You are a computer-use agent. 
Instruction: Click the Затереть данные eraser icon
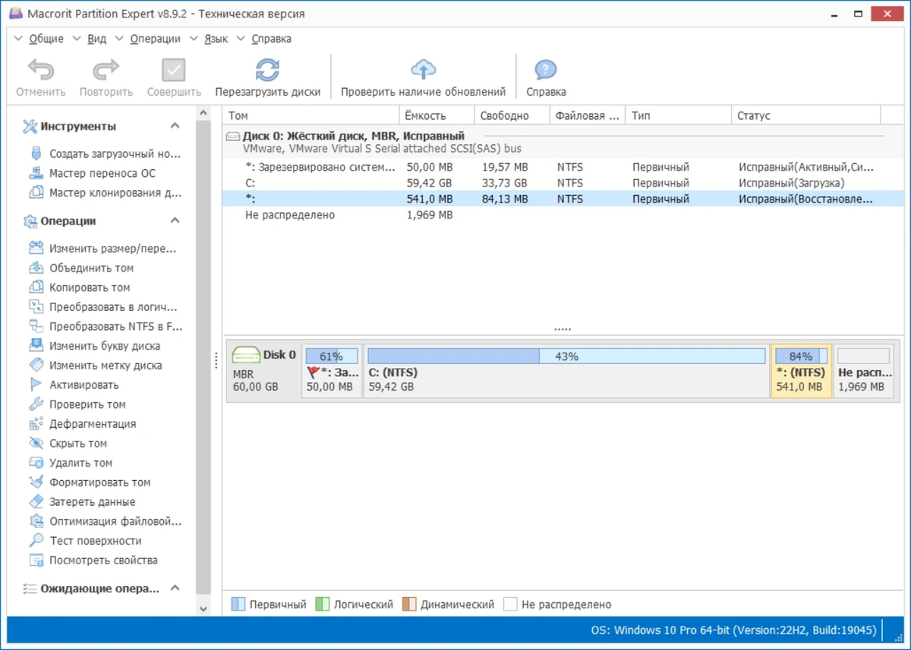(36, 501)
